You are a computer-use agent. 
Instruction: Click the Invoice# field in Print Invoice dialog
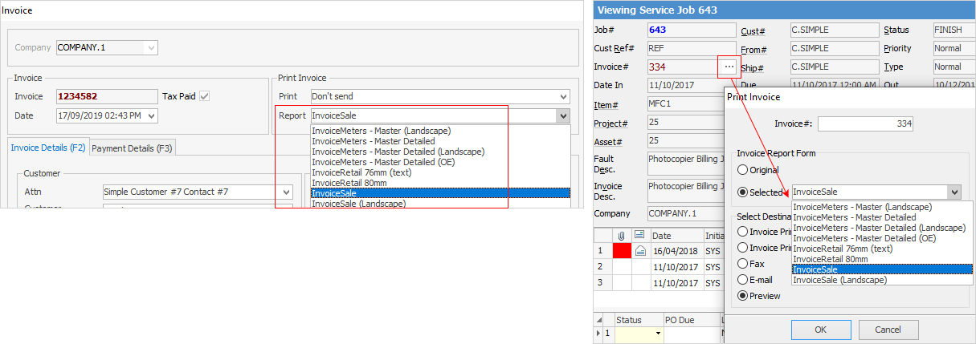[x=865, y=124]
